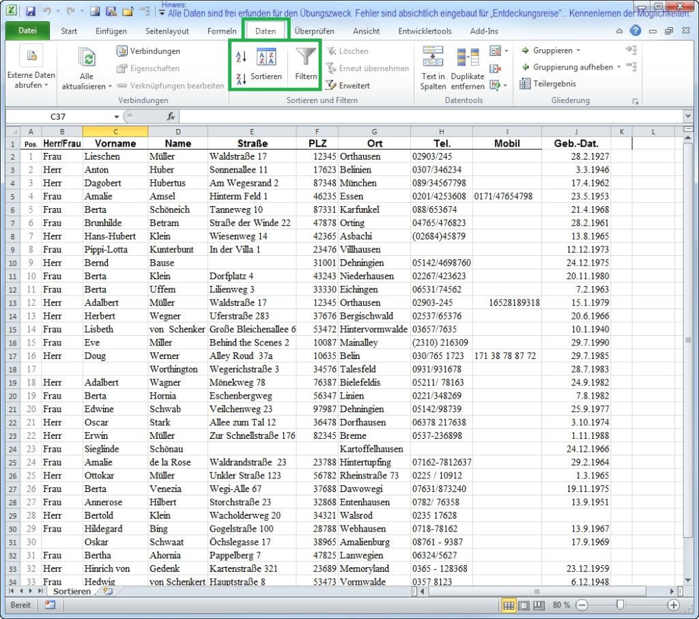Screen dimensions: 699x619
Task: Open the Überprüfen ribbon tab
Action: [x=317, y=31]
